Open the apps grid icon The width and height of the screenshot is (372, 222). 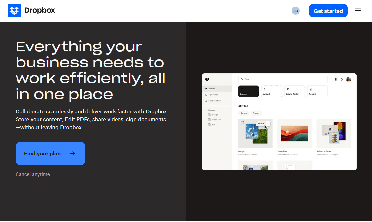[336, 80]
